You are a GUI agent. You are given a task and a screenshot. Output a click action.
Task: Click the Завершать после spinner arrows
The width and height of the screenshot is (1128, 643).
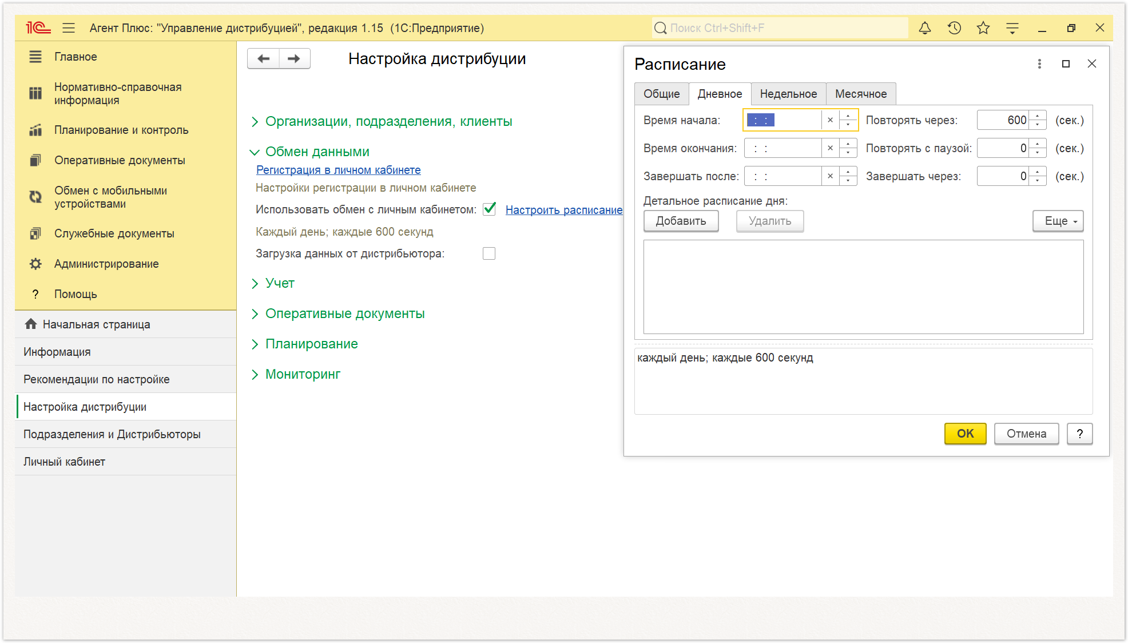[848, 176]
